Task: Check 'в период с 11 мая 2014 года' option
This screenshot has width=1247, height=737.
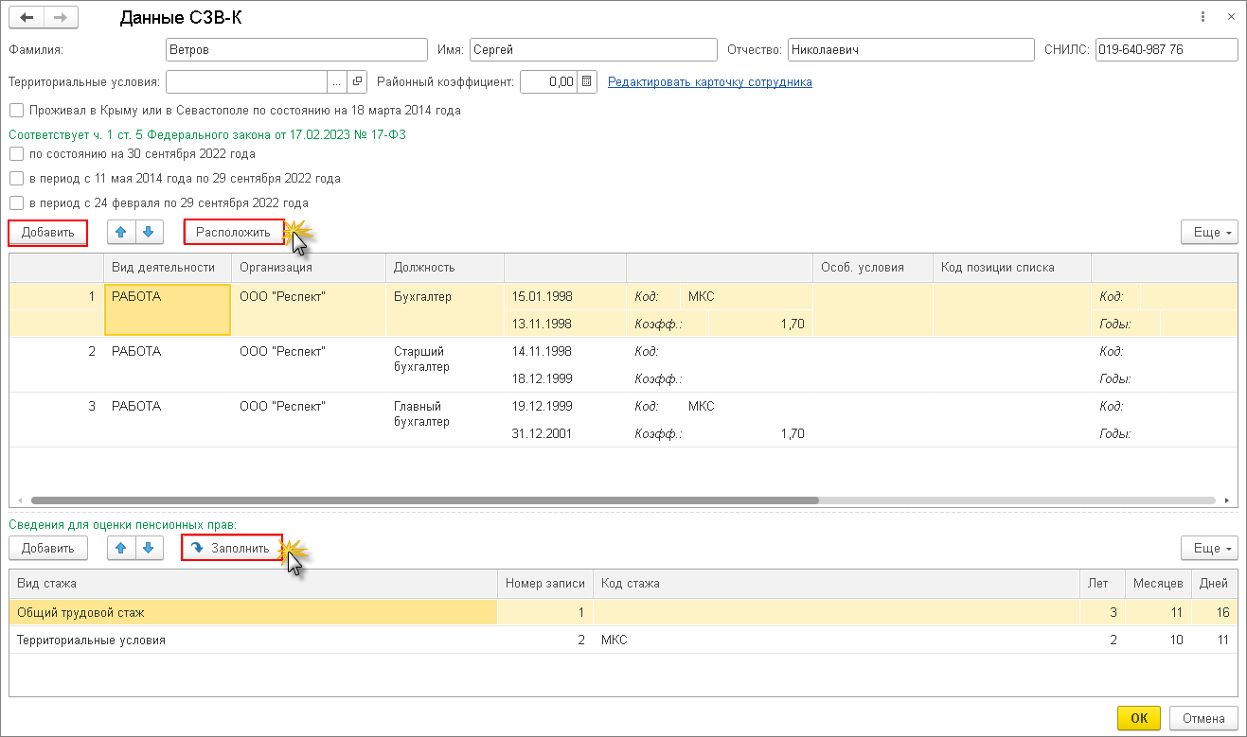Action: (16, 178)
